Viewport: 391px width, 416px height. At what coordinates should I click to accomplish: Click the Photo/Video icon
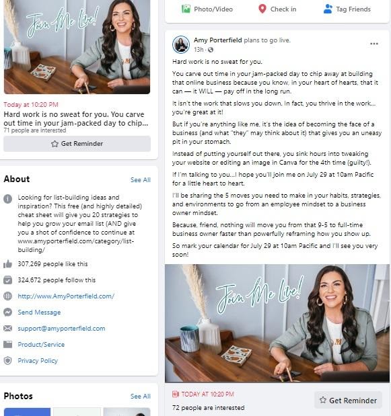tap(186, 9)
